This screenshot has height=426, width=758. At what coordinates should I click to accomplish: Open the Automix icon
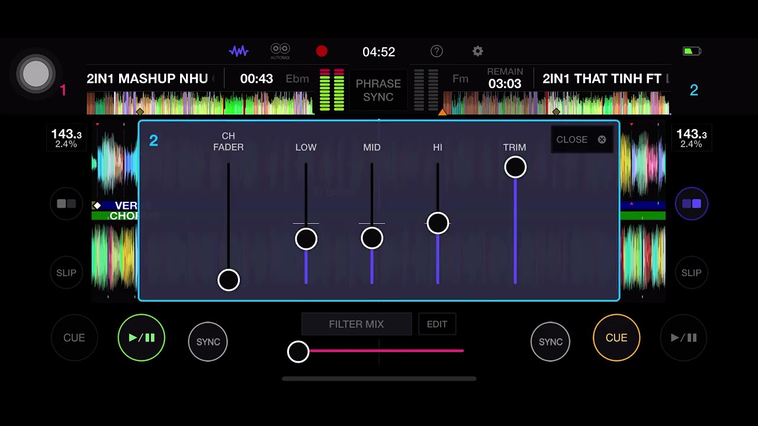[x=280, y=51]
